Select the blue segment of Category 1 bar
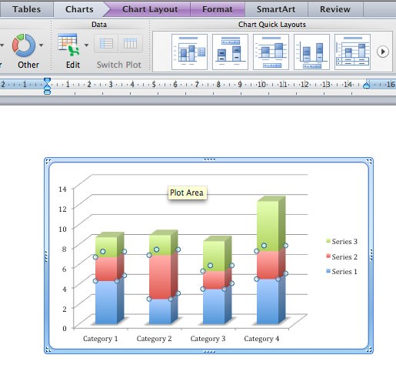The width and height of the screenshot is (396, 375). (x=106, y=303)
